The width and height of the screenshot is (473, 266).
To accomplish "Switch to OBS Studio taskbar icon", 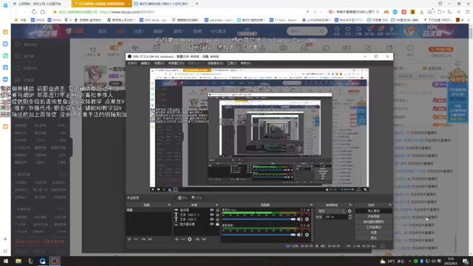I will [x=54, y=261].
